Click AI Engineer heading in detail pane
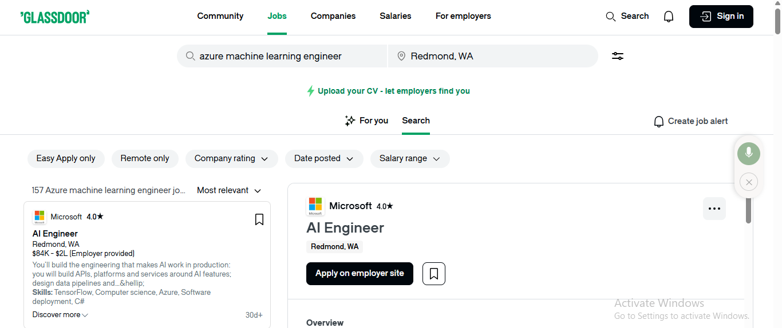 [345, 228]
